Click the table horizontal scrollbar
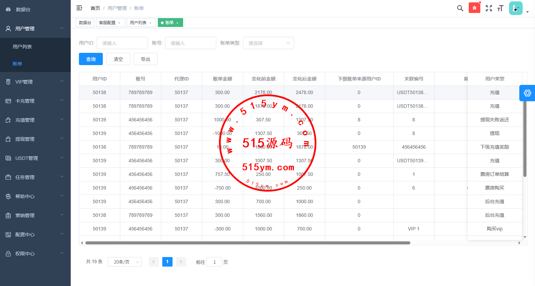This screenshot has width=535, height=286. (248, 243)
